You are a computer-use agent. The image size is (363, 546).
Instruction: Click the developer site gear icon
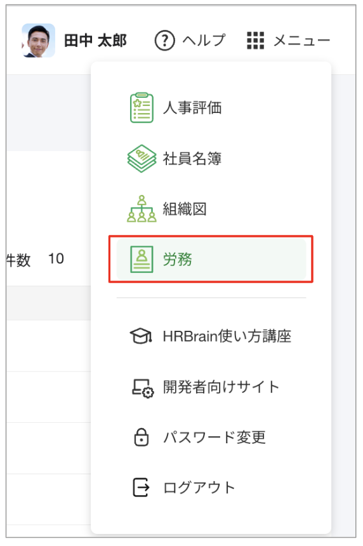coord(142,388)
